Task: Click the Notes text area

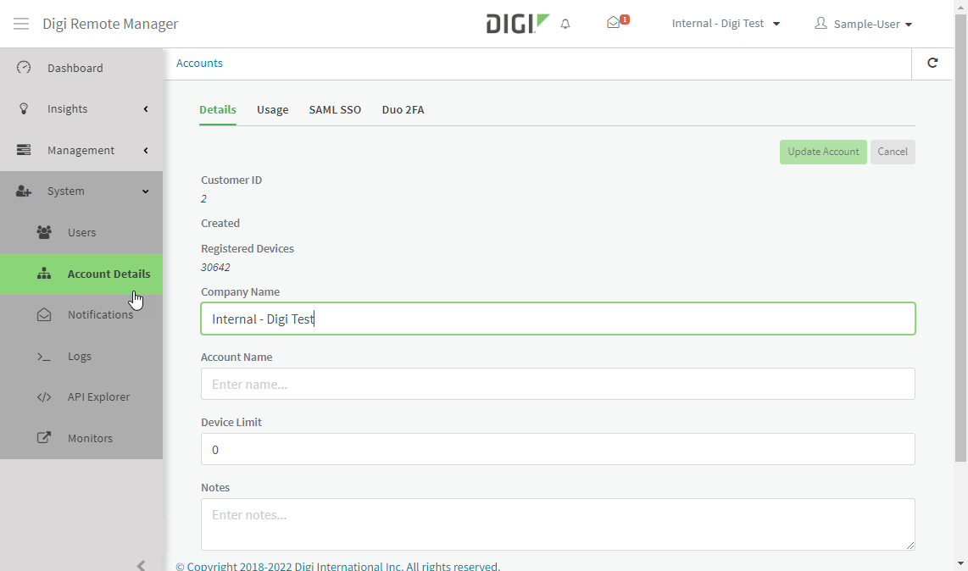Action: pyautogui.click(x=558, y=524)
